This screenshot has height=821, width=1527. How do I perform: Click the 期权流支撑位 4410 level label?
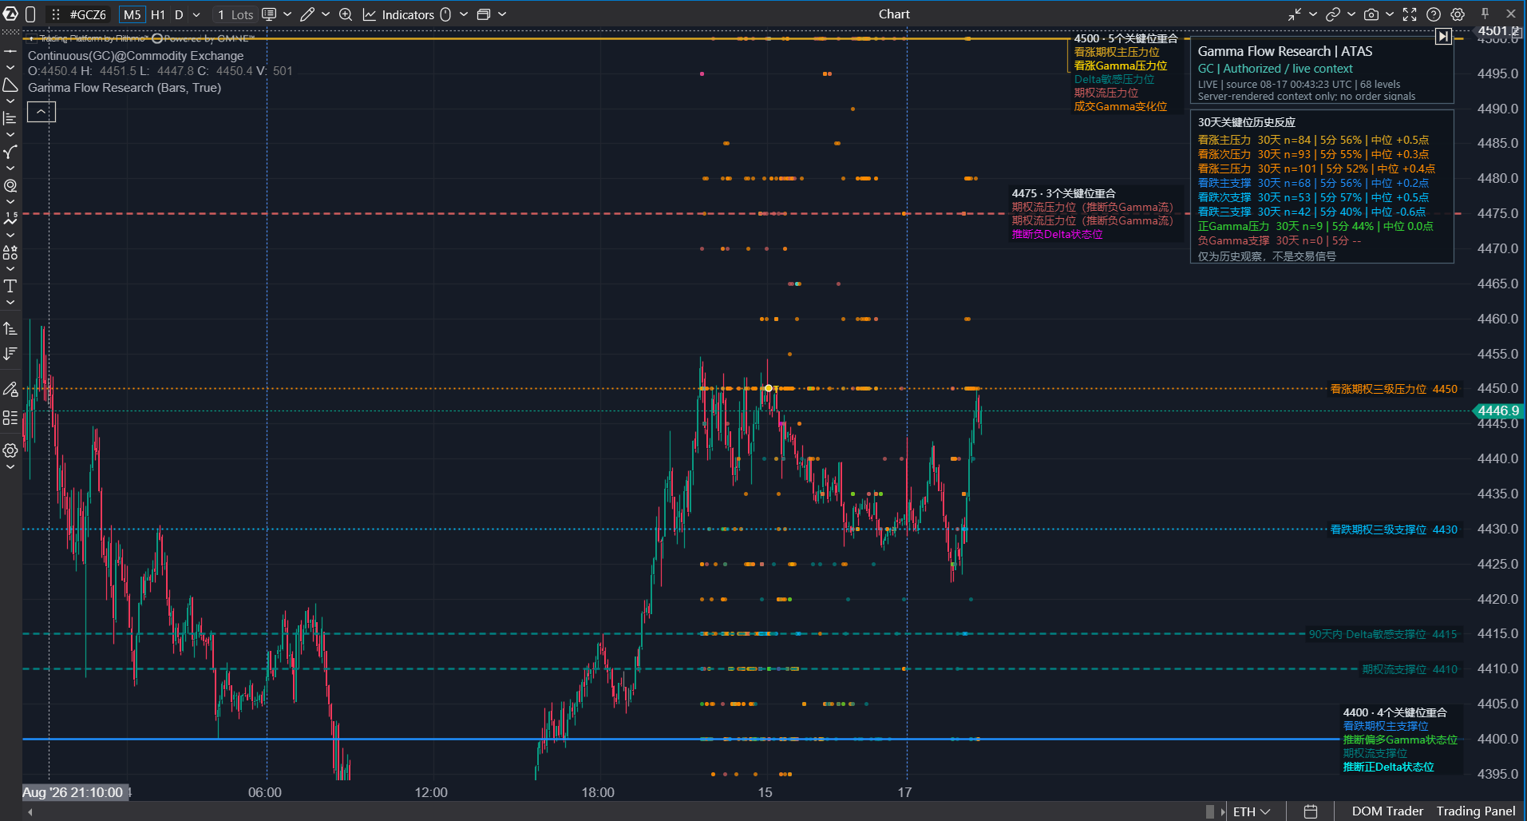tap(1410, 669)
